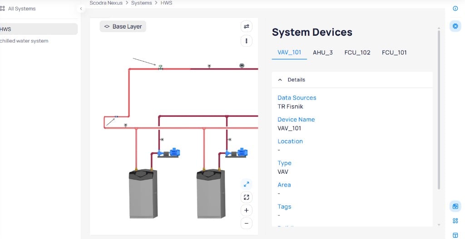Click the Area label
The image size is (465, 239).
[x=284, y=185]
